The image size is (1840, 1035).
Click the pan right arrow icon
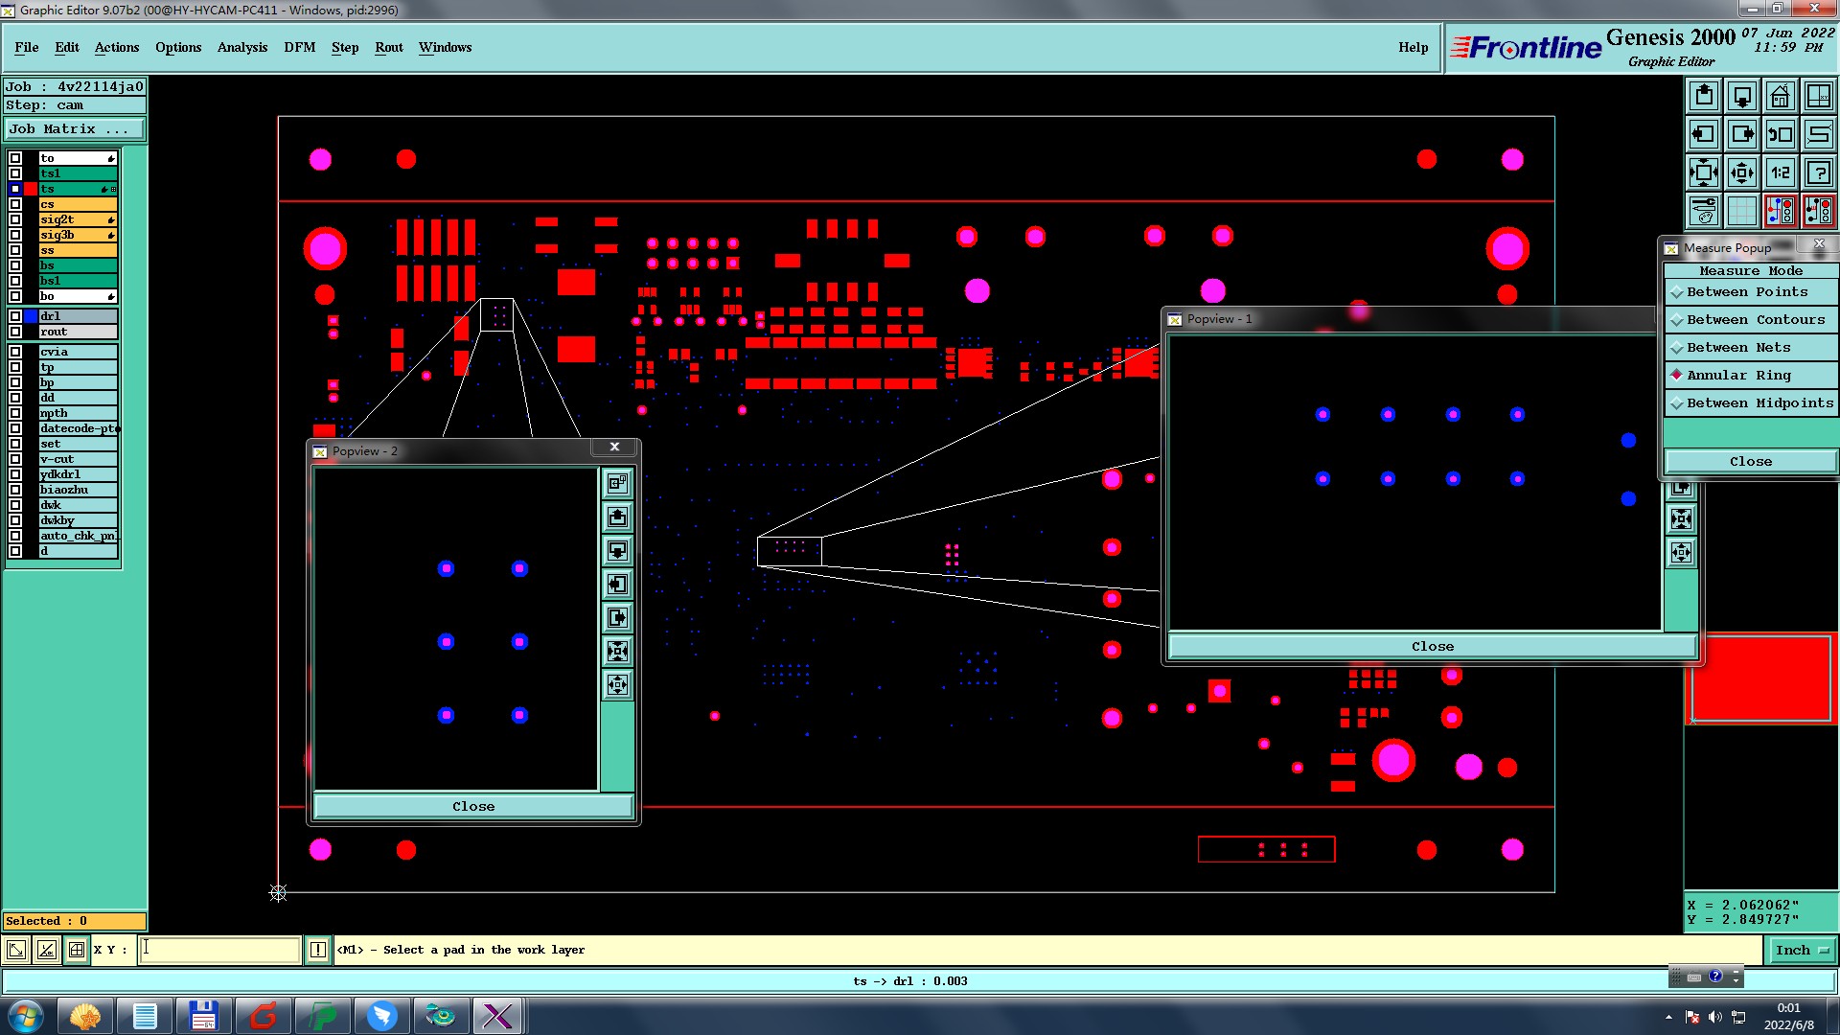(1741, 134)
